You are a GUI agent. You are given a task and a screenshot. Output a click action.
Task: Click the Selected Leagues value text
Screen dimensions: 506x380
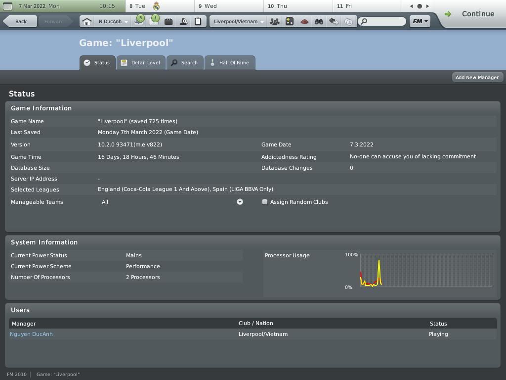186,190
